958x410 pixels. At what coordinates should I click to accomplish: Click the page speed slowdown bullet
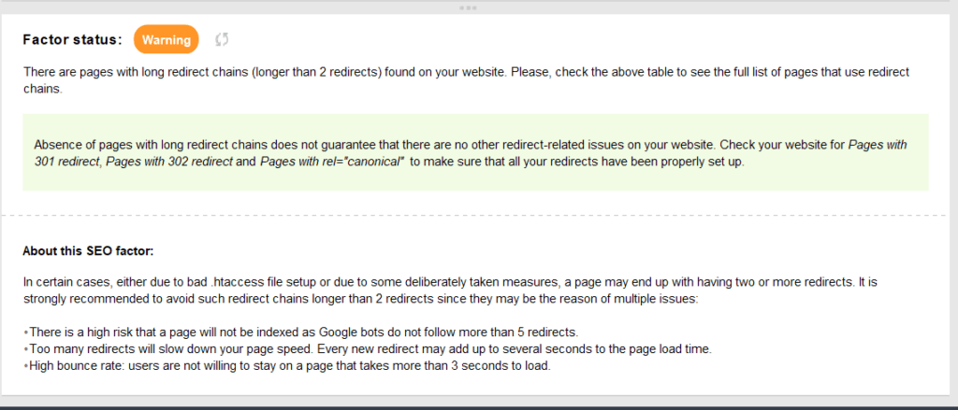pos(368,349)
